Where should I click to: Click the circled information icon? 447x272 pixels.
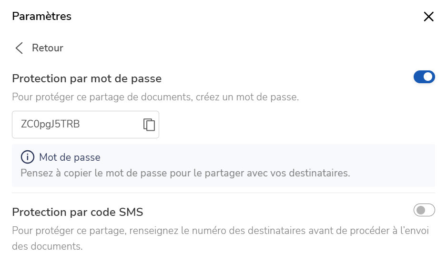(x=27, y=157)
